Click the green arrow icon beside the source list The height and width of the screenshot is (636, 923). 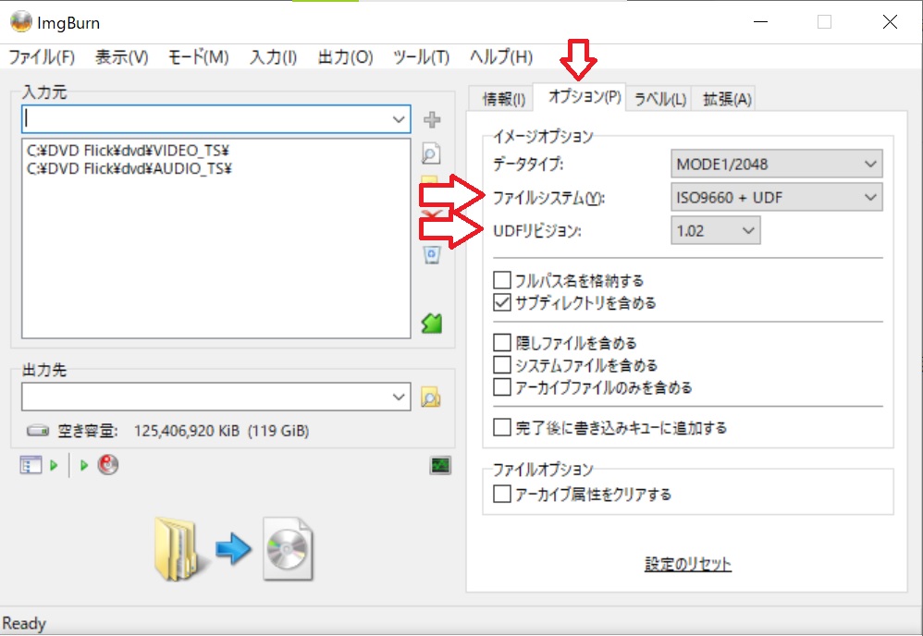432,323
